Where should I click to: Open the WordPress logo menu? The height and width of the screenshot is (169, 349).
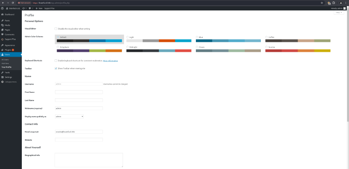[x=2, y=8]
